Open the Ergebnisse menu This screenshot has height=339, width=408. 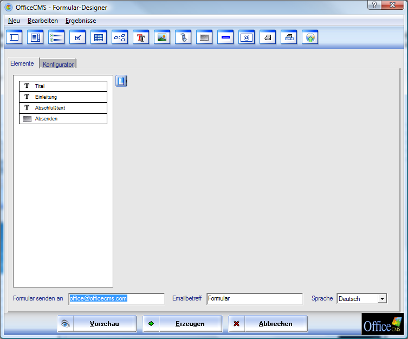pos(81,21)
